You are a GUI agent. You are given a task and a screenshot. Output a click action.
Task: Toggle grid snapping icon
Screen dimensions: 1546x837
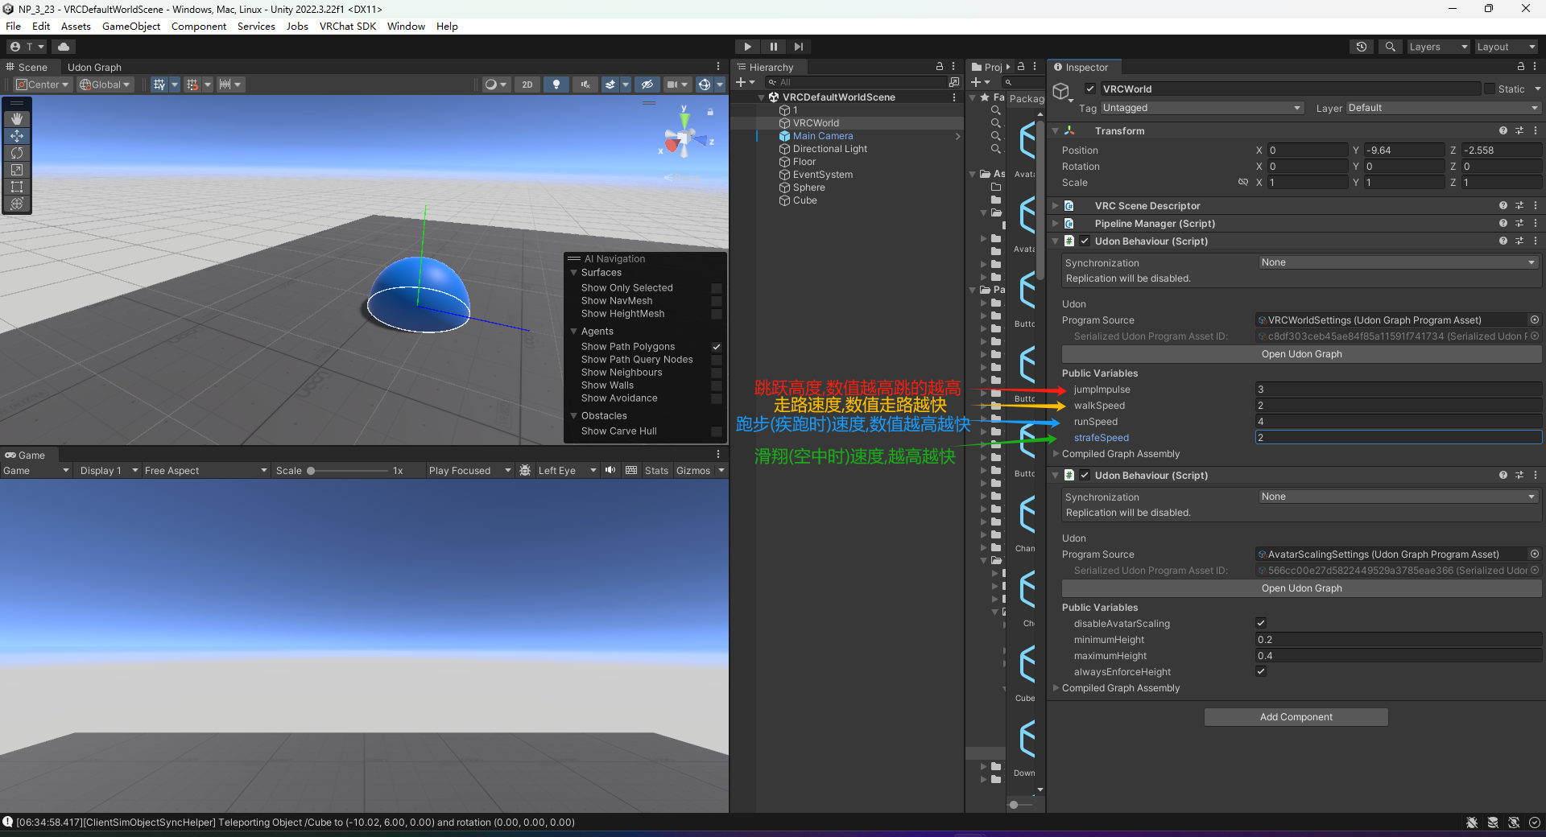pyautogui.click(x=159, y=85)
